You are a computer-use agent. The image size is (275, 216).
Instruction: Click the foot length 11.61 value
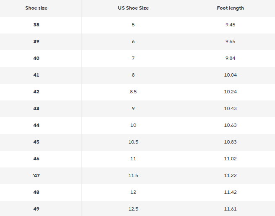click(230, 209)
